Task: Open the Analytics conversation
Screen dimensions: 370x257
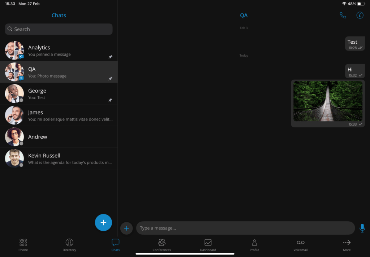Action: tap(59, 50)
